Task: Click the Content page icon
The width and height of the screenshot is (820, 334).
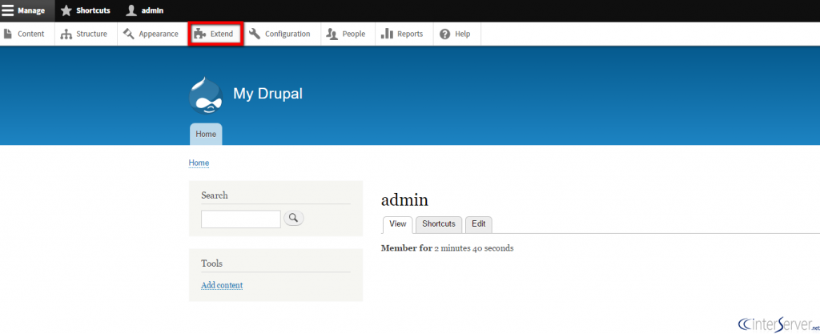Action: pos(8,34)
